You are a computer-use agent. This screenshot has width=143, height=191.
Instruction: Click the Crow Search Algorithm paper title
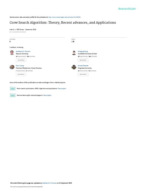[x=63, y=23]
